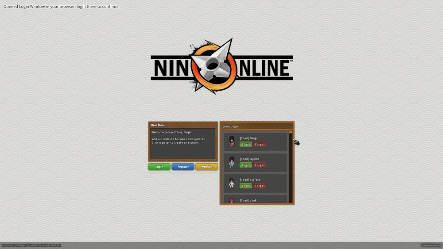
Task: Open the yellow Website button
Action: click(x=206, y=167)
